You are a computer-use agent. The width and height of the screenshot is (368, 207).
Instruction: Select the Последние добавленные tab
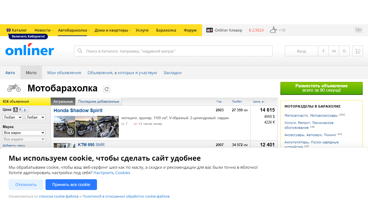pyautogui.click(x=99, y=102)
